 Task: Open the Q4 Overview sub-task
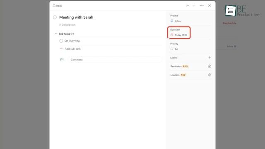click(x=72, y=41)
